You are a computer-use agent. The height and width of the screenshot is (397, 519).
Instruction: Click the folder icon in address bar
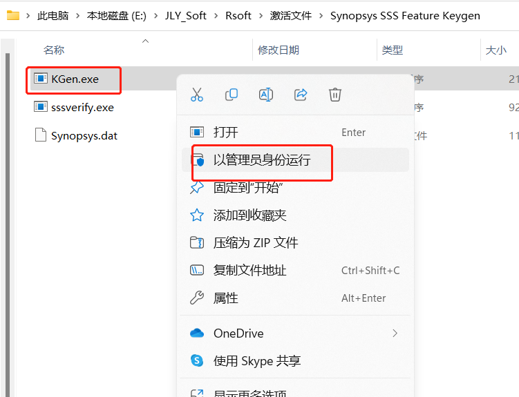[x=13, y=15]
